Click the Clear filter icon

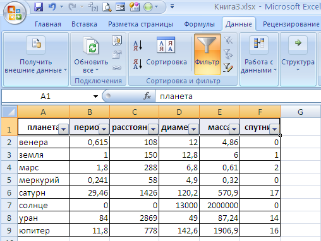[229, 40]
